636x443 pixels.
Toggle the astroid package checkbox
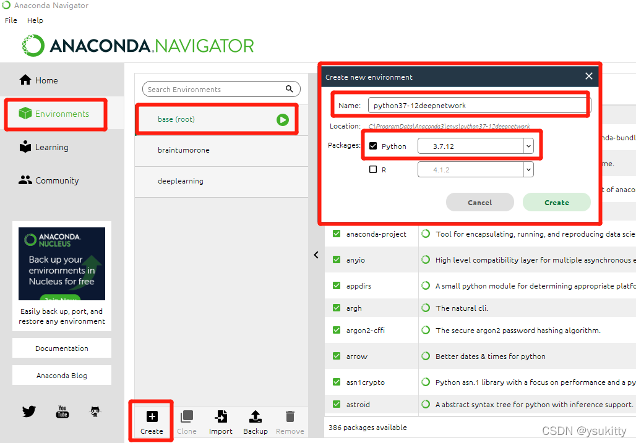click(x=337, y=404)
